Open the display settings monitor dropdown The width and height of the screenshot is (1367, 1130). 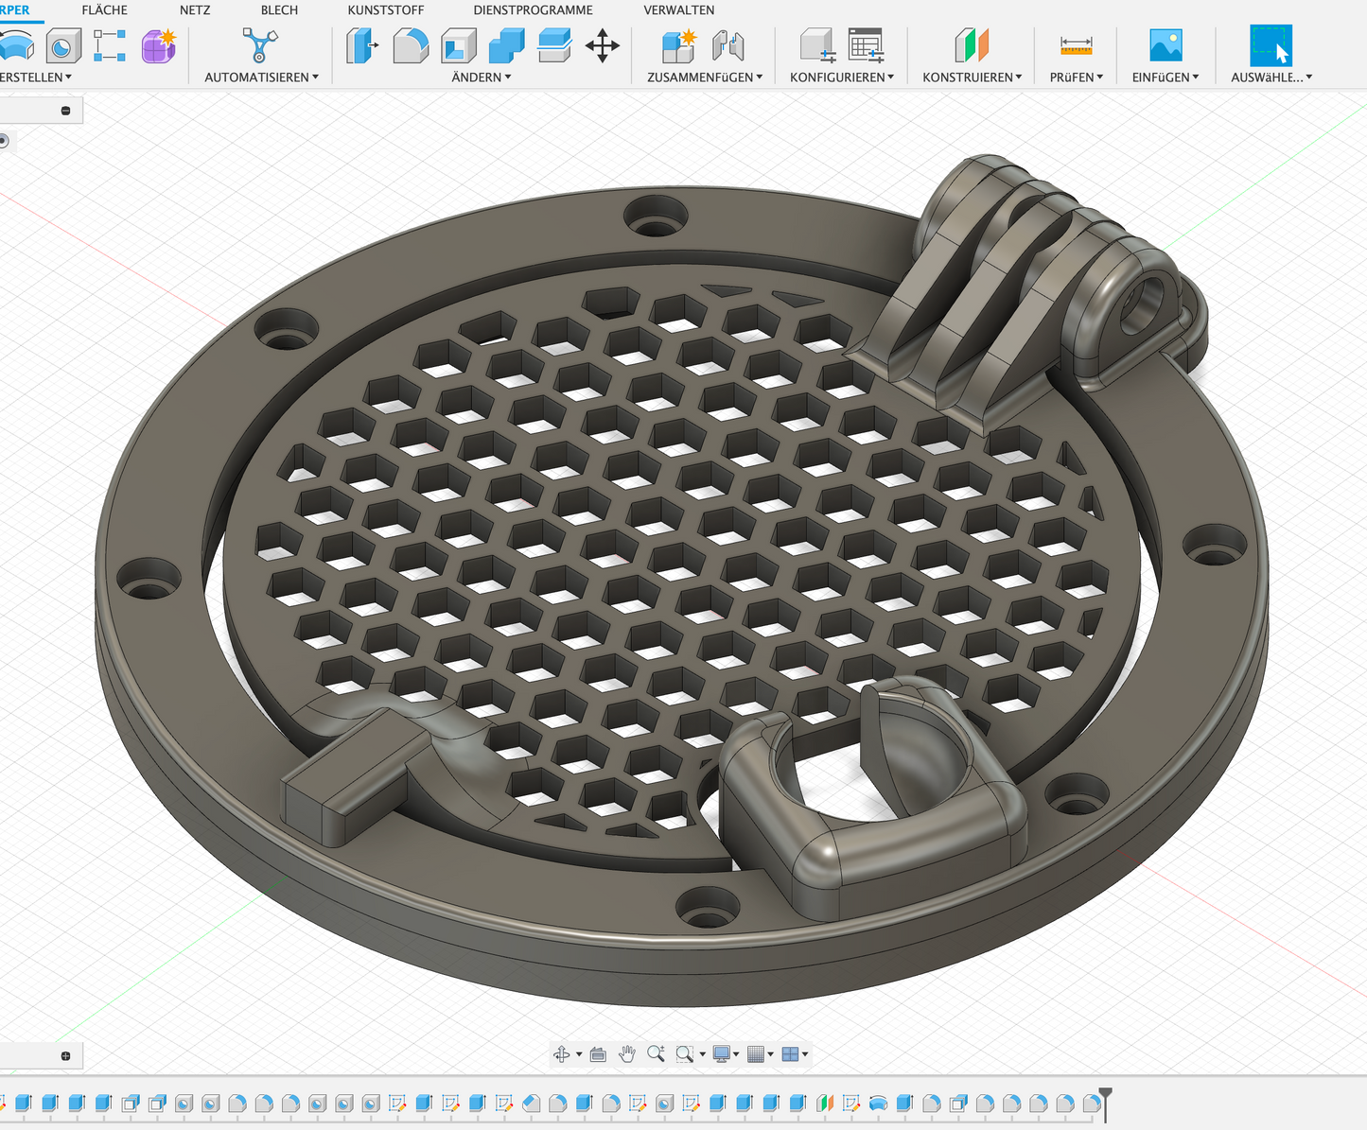click(x=726, y=1053)
